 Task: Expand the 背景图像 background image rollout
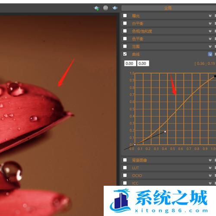pos(210,160)
